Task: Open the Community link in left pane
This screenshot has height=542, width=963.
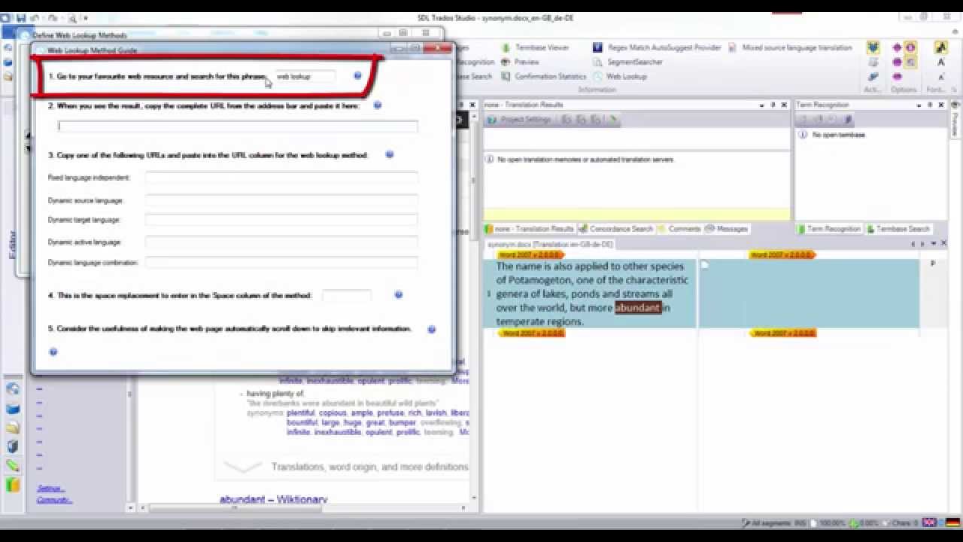Action: click(x=54, y=500)
